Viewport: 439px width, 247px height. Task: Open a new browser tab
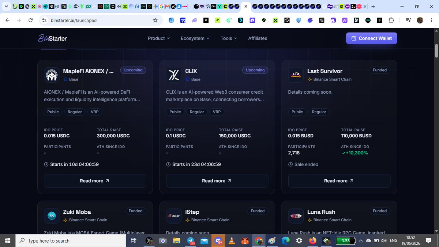(x=373, y=6)
